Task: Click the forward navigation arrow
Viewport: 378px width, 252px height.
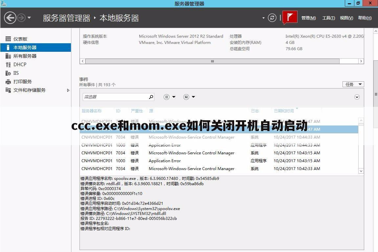Action: (x=21, y=18)
